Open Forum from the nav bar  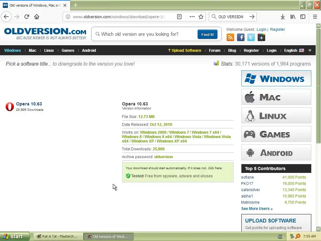214,51
